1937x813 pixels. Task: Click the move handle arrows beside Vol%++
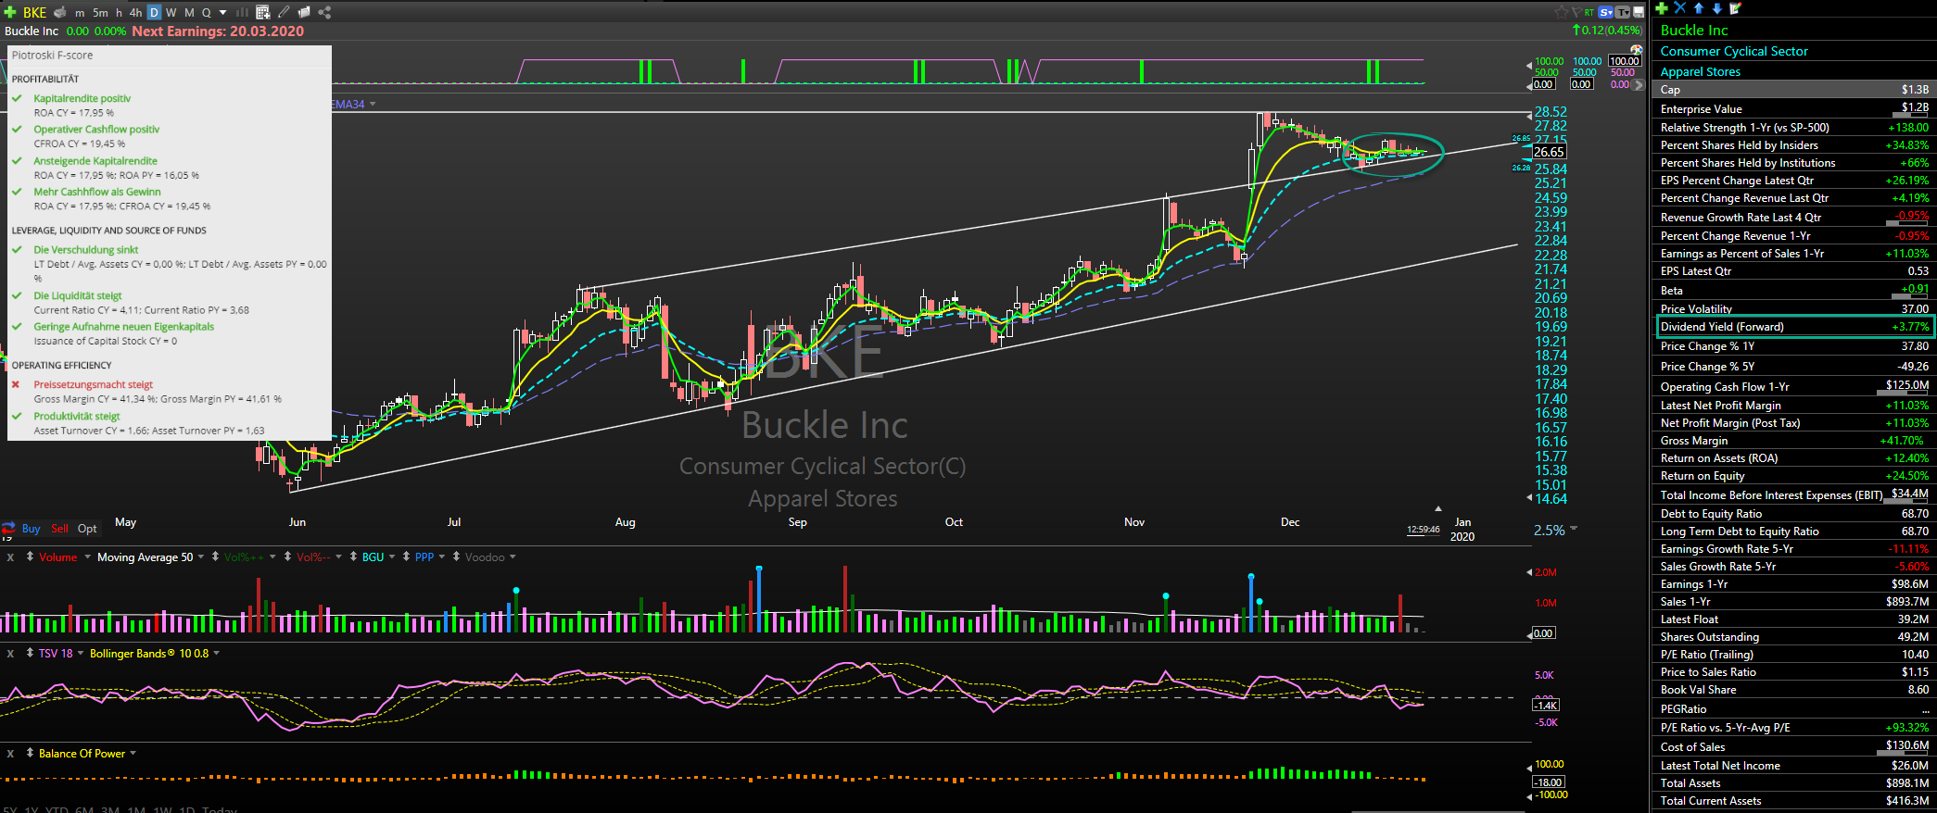tap(215, 557)
